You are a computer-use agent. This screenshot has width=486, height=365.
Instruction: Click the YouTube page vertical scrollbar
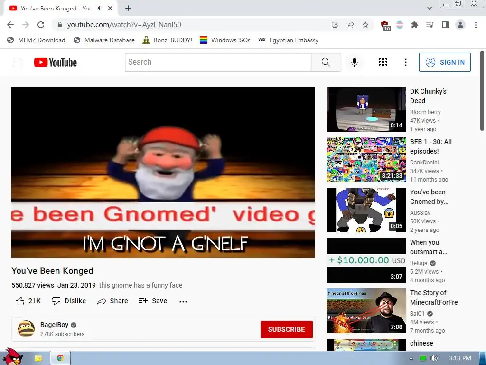pos(482,91)
